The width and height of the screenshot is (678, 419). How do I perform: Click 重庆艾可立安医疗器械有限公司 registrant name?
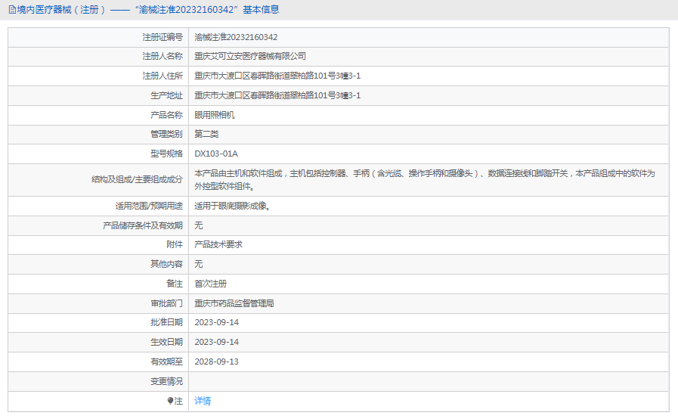tap(250, 56)
